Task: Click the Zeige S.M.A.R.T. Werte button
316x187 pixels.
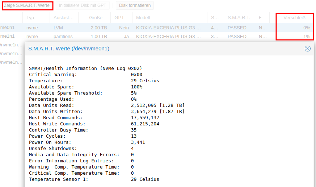Action: 27,5
